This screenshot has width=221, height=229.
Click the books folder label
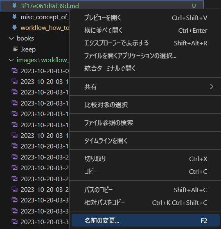coord(25,38)
